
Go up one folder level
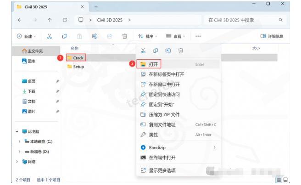click(50, 20)
